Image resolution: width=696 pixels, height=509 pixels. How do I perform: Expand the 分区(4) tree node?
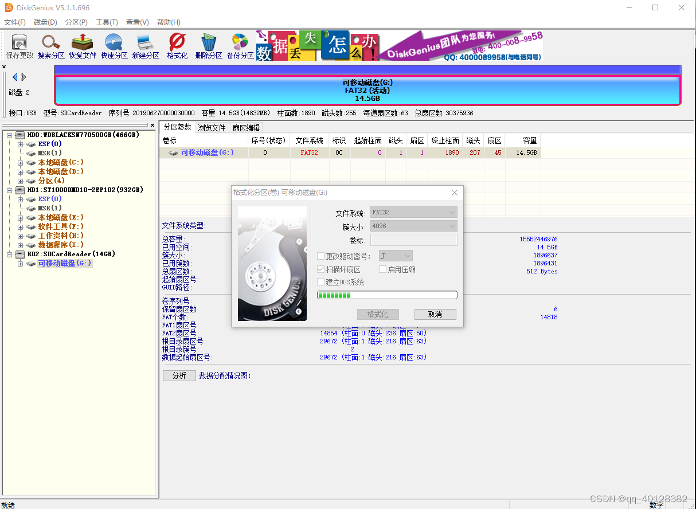(x=20, y=181)
